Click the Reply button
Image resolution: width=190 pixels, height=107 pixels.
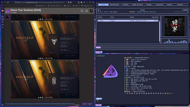[x=77, y=105]
